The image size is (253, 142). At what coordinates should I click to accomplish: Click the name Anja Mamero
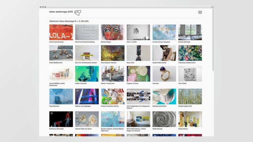tap(54, 106)
